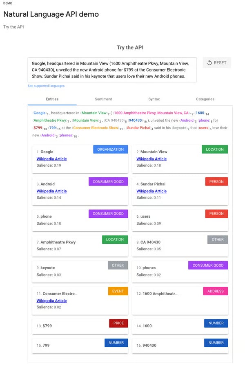Open the See supported languages link
The image size is (245, 368).
[x=46, y=86]
